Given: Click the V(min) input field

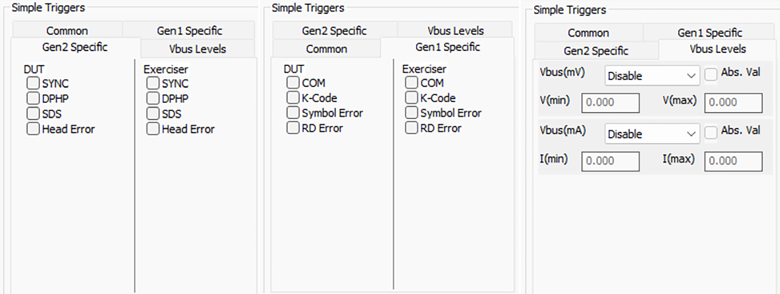Looking at the screenshot, I should pyautogui.click(x=610, y=103).
